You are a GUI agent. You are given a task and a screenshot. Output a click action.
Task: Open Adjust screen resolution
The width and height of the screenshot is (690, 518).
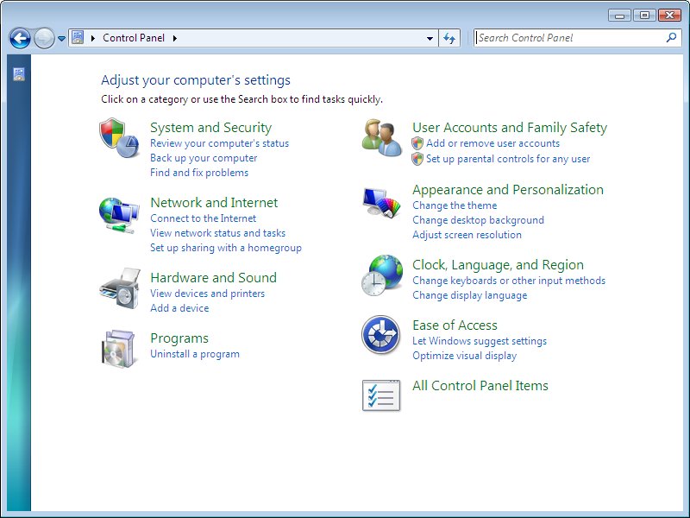(467, 235)
